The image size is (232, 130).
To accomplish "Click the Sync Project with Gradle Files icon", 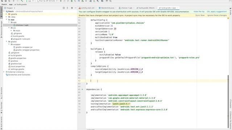I will [91, 1].
